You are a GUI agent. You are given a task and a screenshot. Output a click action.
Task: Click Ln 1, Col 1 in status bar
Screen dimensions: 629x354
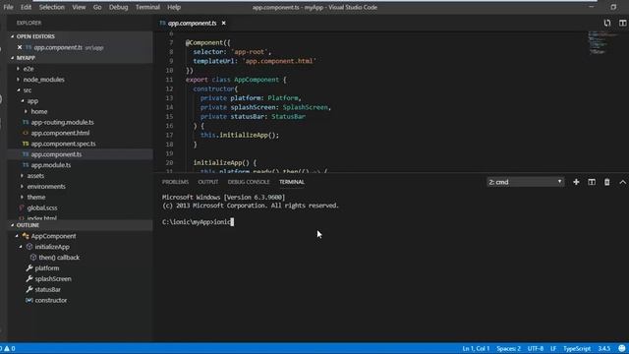[476, 348]
